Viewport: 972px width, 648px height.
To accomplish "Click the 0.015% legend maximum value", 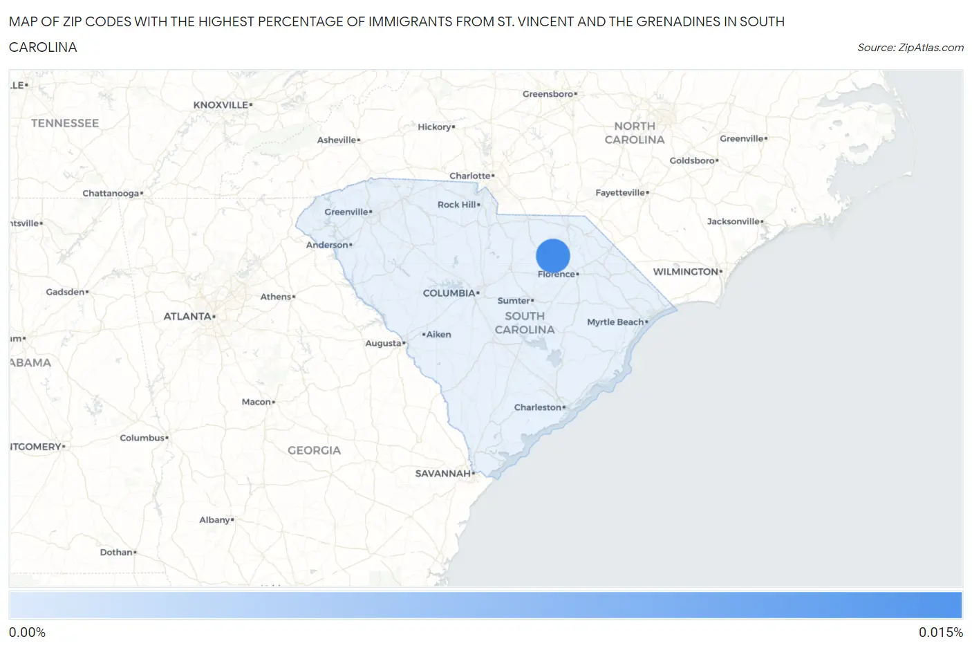I will coord(941,633).
